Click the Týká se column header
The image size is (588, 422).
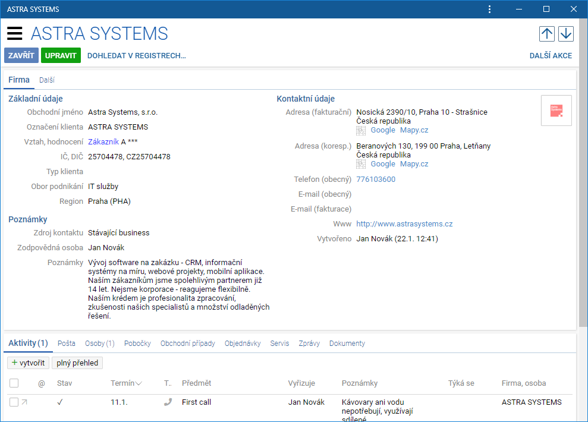click(461, 383)
